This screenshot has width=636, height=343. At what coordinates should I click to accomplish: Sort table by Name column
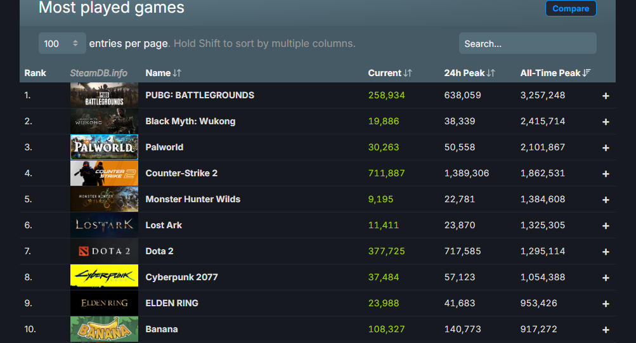[x=163, y=73]
